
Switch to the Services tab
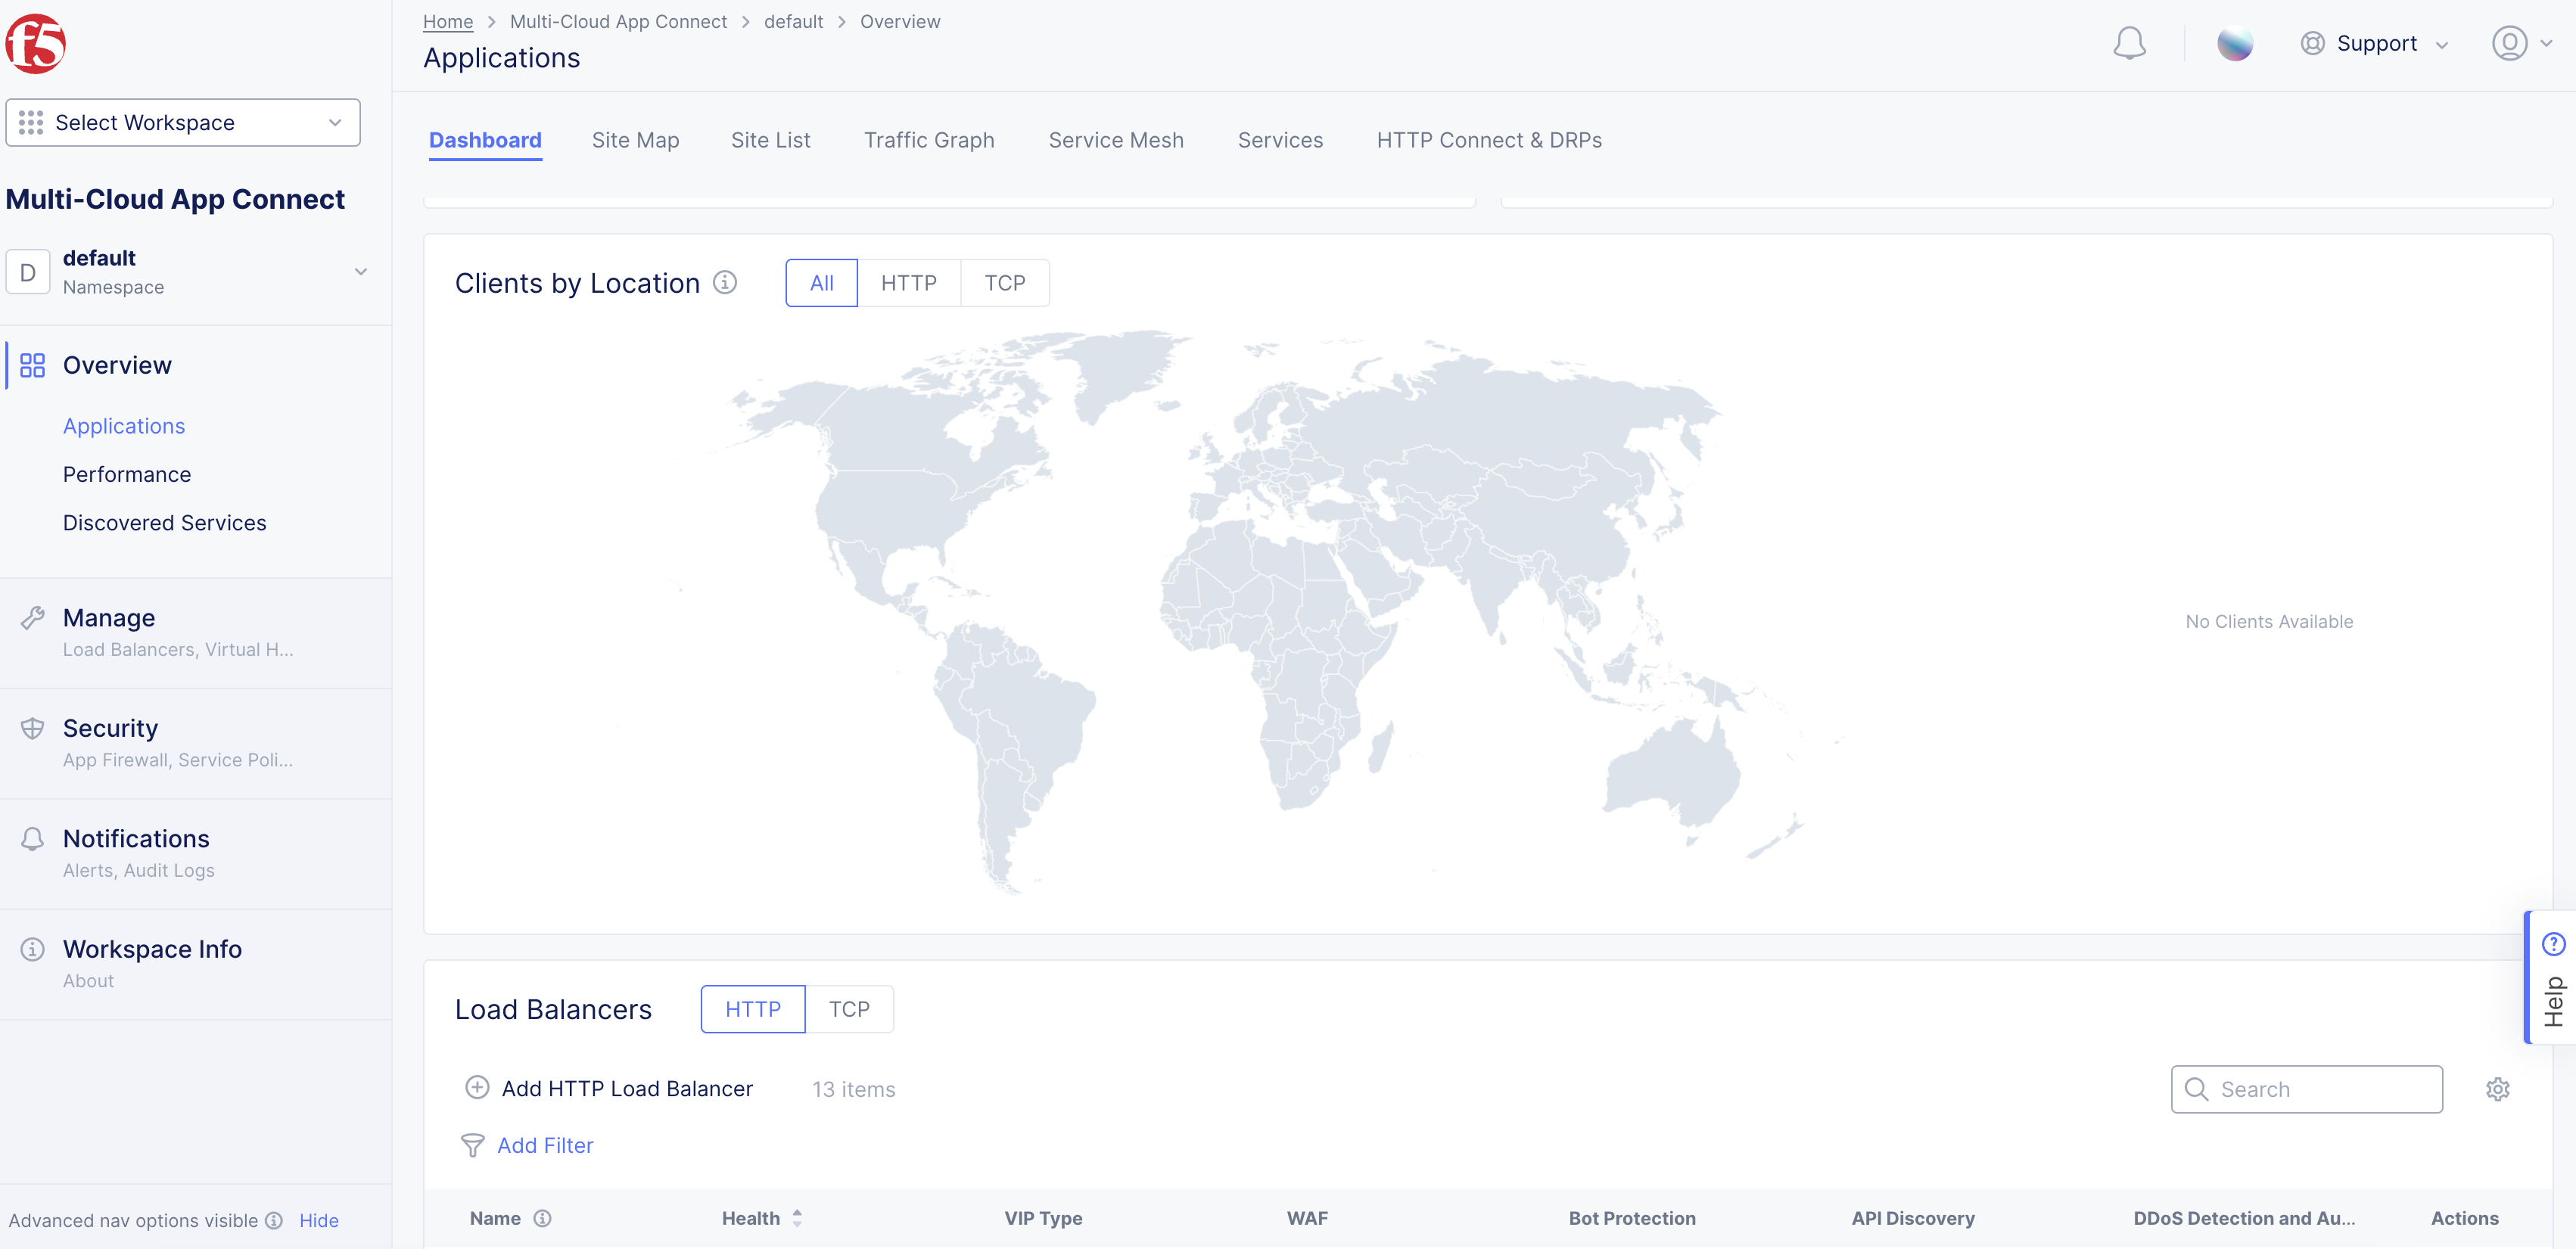point(1280,140)
